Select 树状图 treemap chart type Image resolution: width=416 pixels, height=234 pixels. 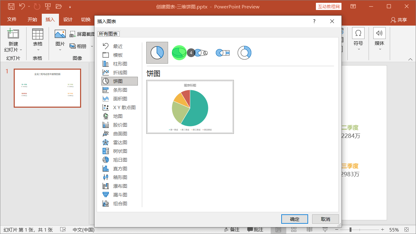(x=119, y=151)
